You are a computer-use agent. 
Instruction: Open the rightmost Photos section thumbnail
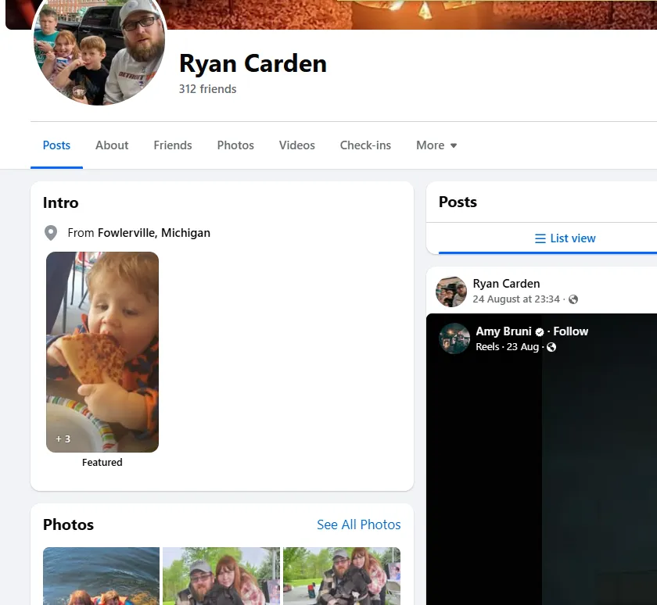(342, 576)
